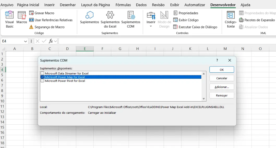
Task: Switch to the Dados tab
Action: tap(141, 5)
